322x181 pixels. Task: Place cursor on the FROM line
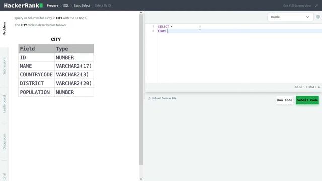(240, 31)
